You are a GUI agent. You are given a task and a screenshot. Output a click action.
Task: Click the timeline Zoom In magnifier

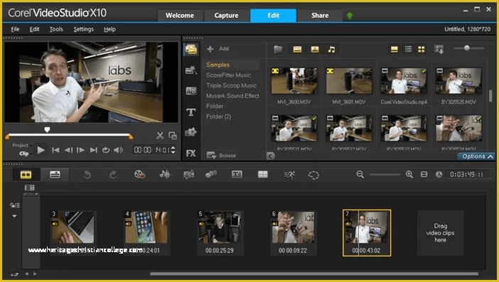click(x=409, y=174)
